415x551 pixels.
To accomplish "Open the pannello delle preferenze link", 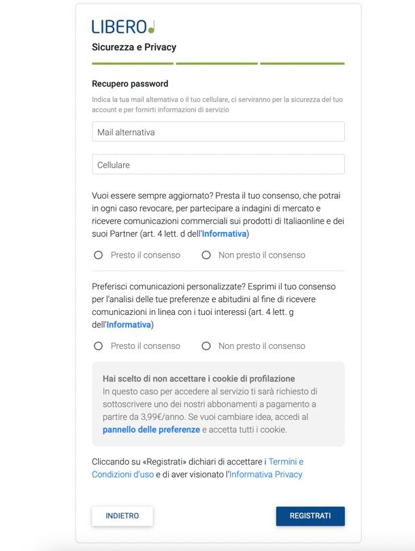I will pos(151,430).
